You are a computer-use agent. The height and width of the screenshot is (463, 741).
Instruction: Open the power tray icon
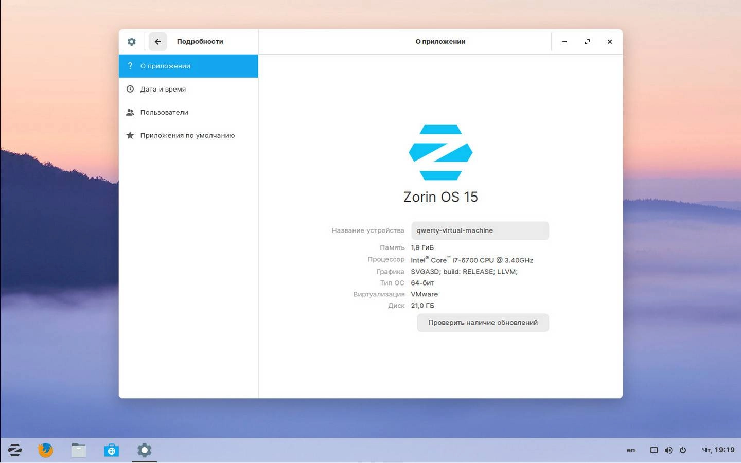[683, 450]
